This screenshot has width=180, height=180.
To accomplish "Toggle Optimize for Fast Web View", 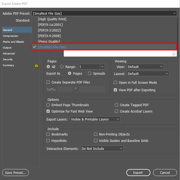I will point(48,111).
